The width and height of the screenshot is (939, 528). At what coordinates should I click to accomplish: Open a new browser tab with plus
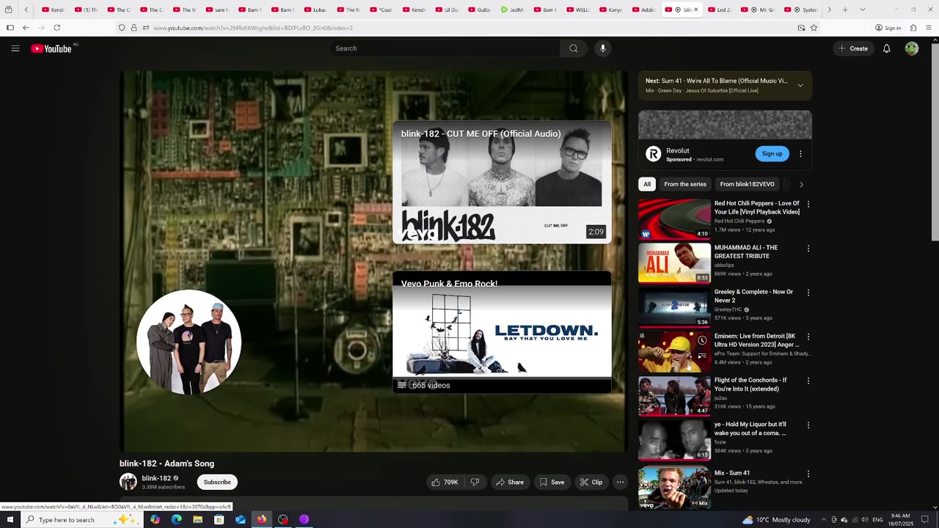coord(845,10)
